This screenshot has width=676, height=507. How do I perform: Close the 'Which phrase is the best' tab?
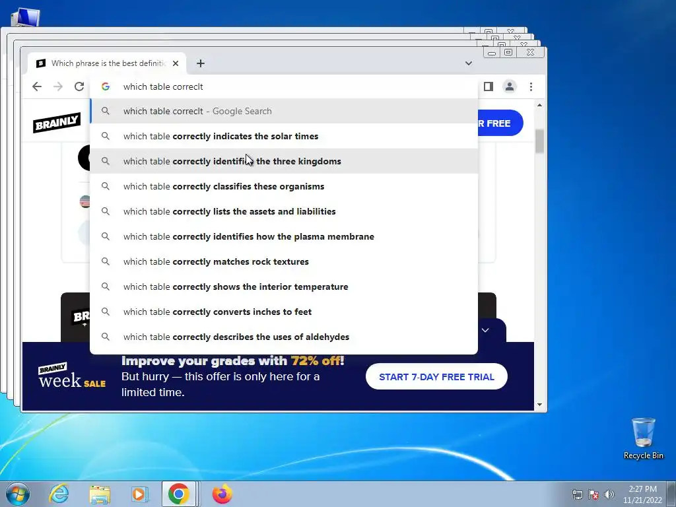click(x=176, y=63)
